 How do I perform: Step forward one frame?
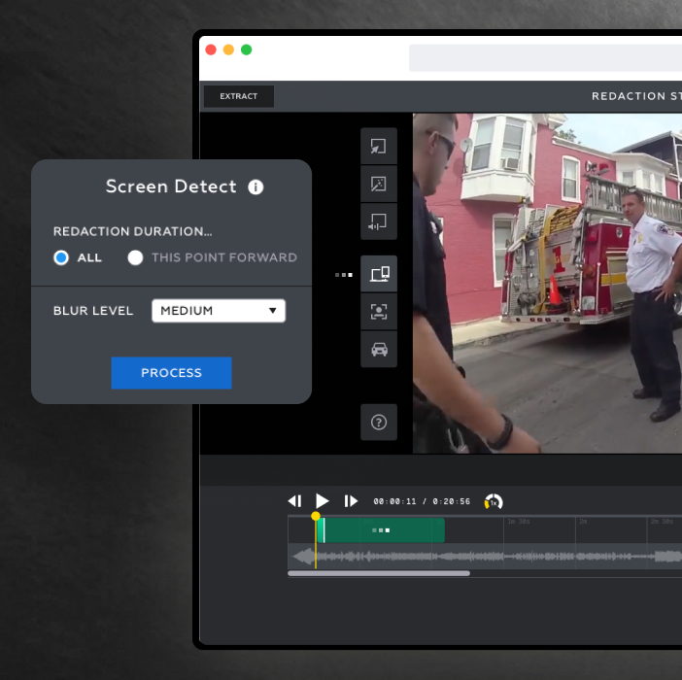(351, 501)
